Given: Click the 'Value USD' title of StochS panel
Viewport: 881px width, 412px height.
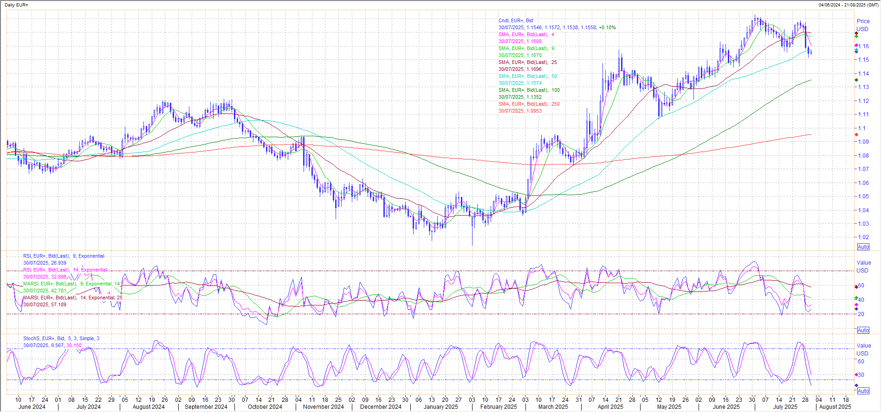Looking at the screenshot, I should pyautogui.click(x=863, y=349).
